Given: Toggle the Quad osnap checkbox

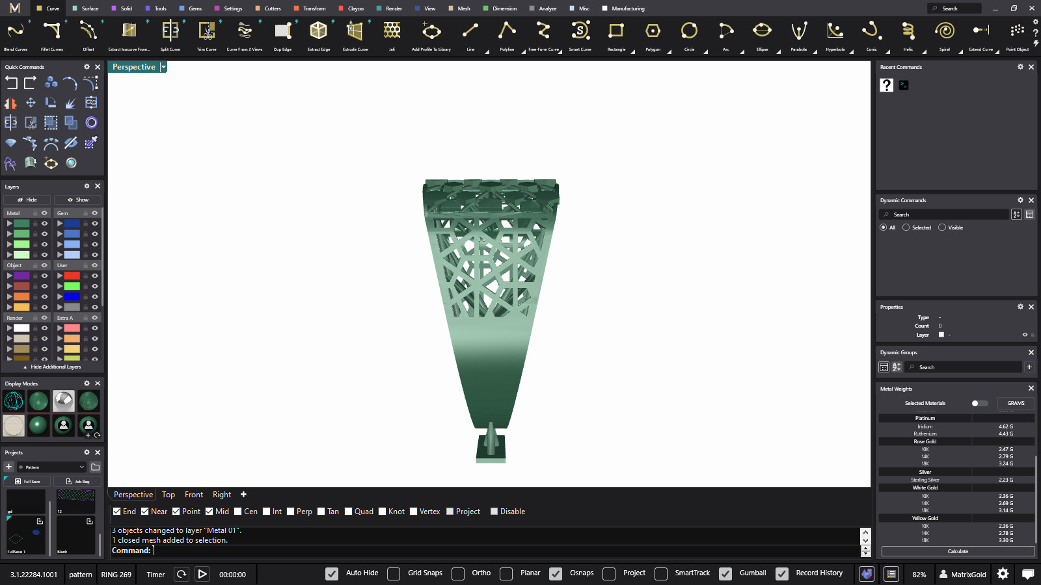Looking at the screenshot, I should [x=349, y=512].
